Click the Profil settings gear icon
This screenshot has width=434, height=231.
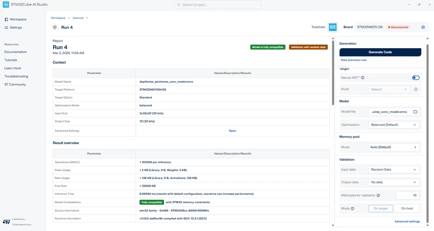(416, 89)
